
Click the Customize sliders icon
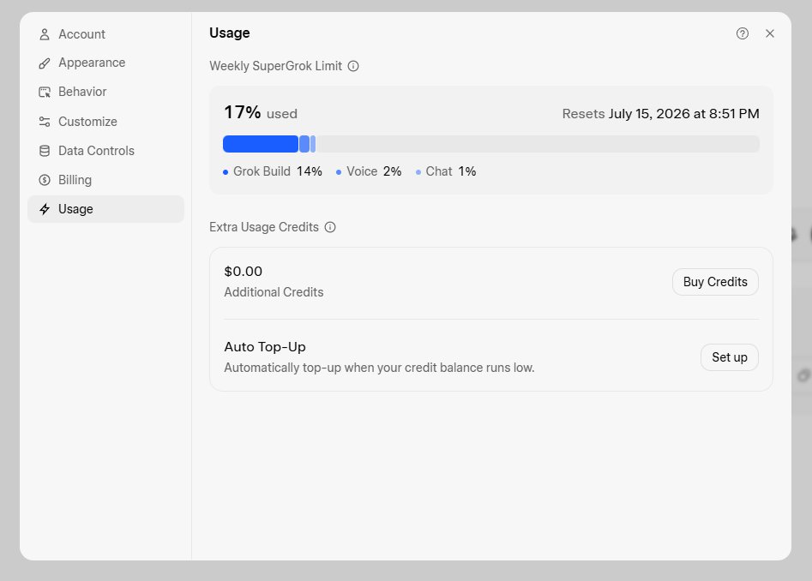point(45,122)
